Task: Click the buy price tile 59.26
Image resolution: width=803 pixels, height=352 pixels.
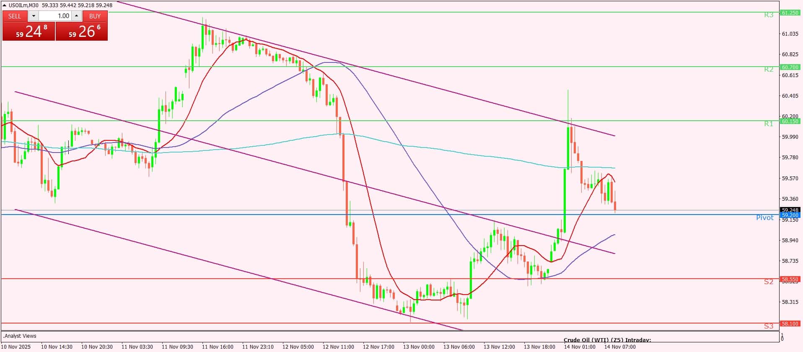Action: tap(82, 31)
